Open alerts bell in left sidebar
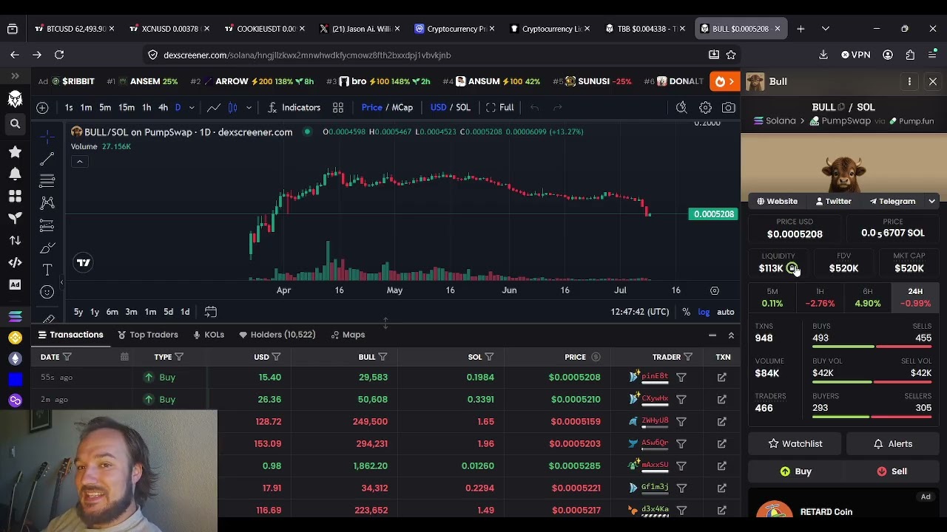This screenshot has width=947, height=532. click(15, 174)
